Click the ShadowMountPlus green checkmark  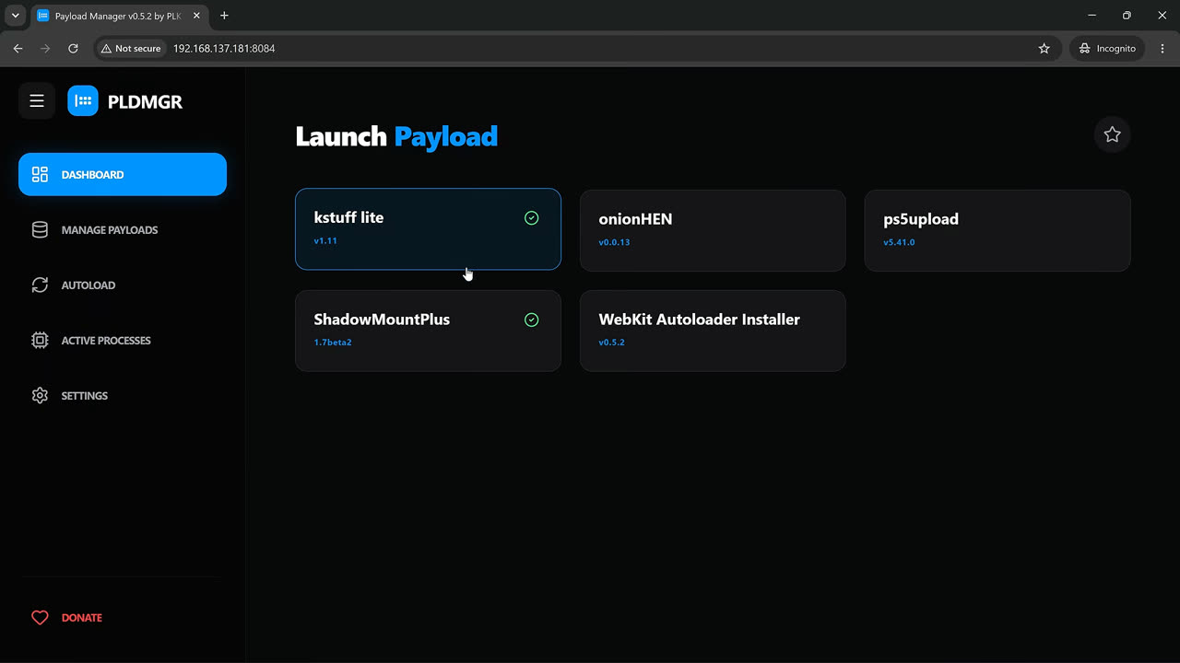point(531,320)
